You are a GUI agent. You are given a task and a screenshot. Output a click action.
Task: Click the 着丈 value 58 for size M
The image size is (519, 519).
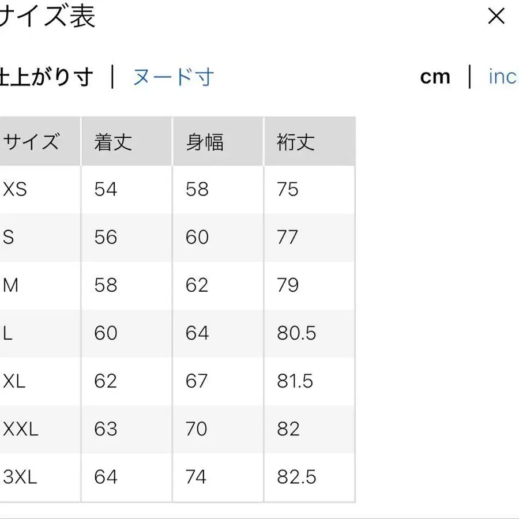coord(105,285)
